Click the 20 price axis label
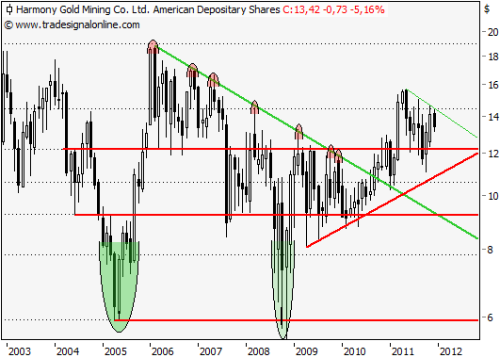Viewport: 500px width, 358px height. coord(493,32)
